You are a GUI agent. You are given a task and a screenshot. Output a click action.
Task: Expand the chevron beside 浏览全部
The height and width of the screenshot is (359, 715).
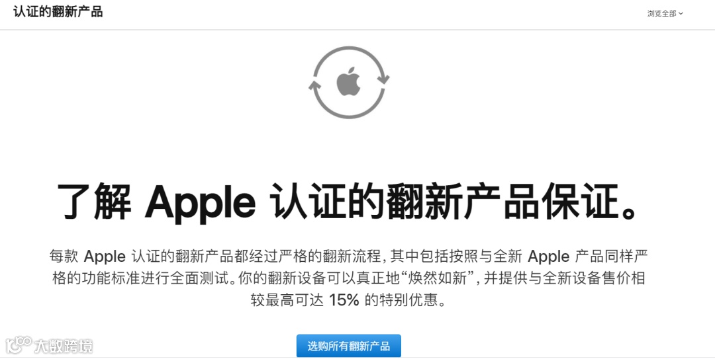pyautogui.click(x=681, y=14)
